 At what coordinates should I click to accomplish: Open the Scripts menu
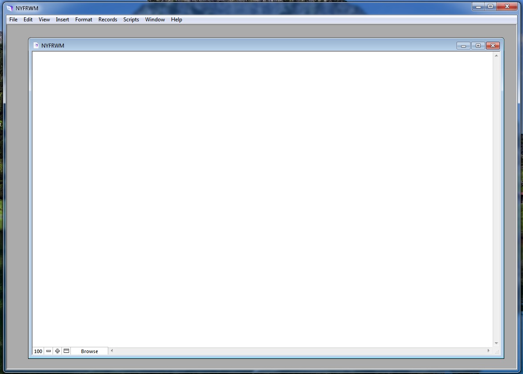click(131, 19)
